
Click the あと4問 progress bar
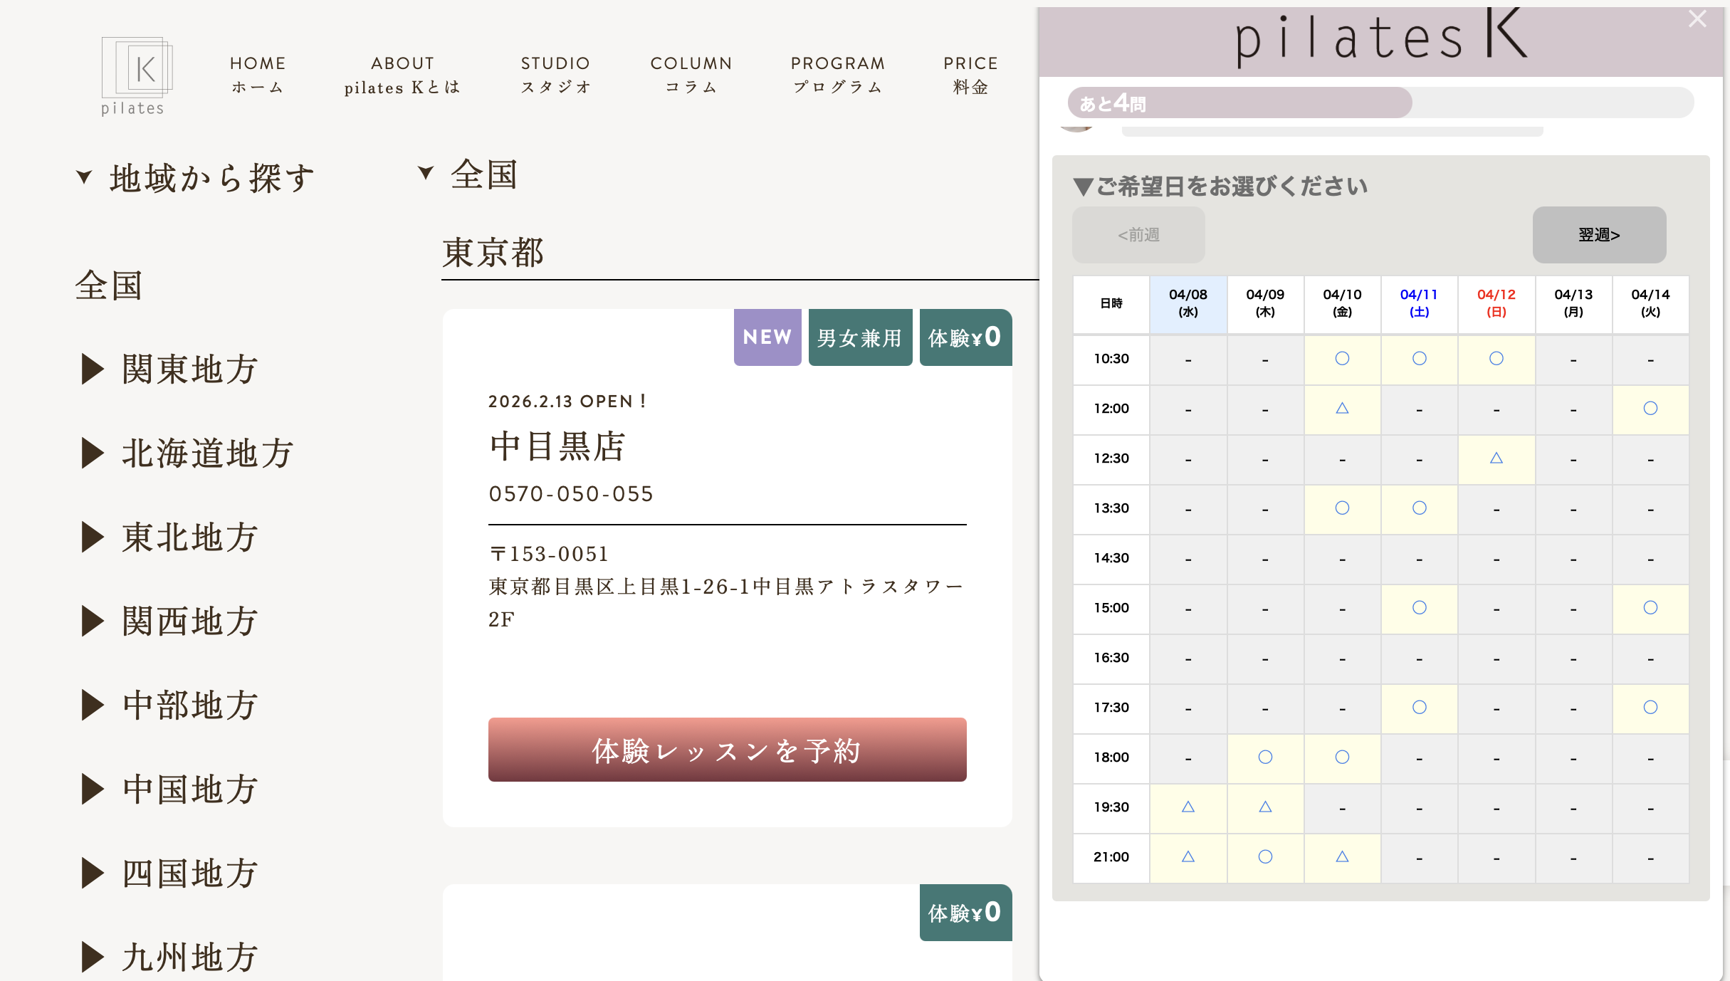point(1239,102)
